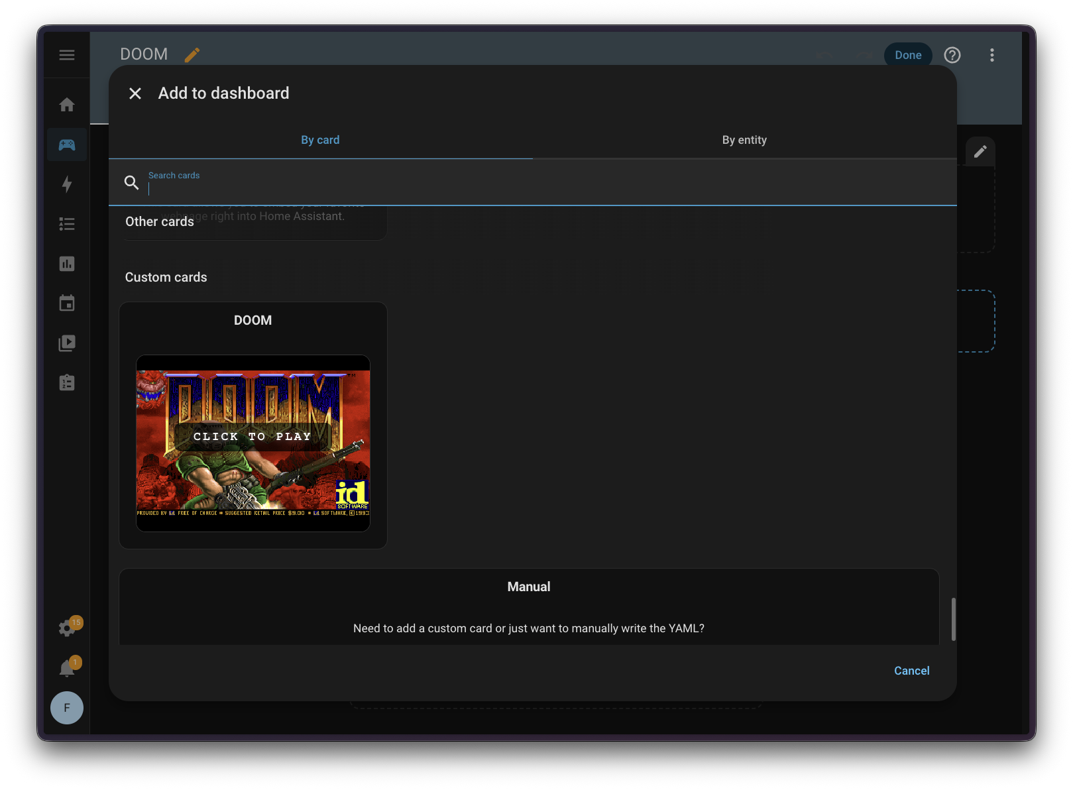The width and height of the screenshot is (1073, 790).
Task: Click the search magnifier icon
Action: click(x=131, y=182)
